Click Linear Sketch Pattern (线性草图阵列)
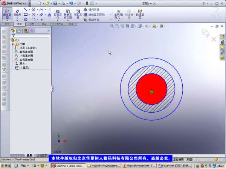This screenshot has height=169, width=226. point(94,15)
